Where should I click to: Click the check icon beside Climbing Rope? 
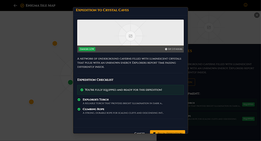click(x=79, y=109)
